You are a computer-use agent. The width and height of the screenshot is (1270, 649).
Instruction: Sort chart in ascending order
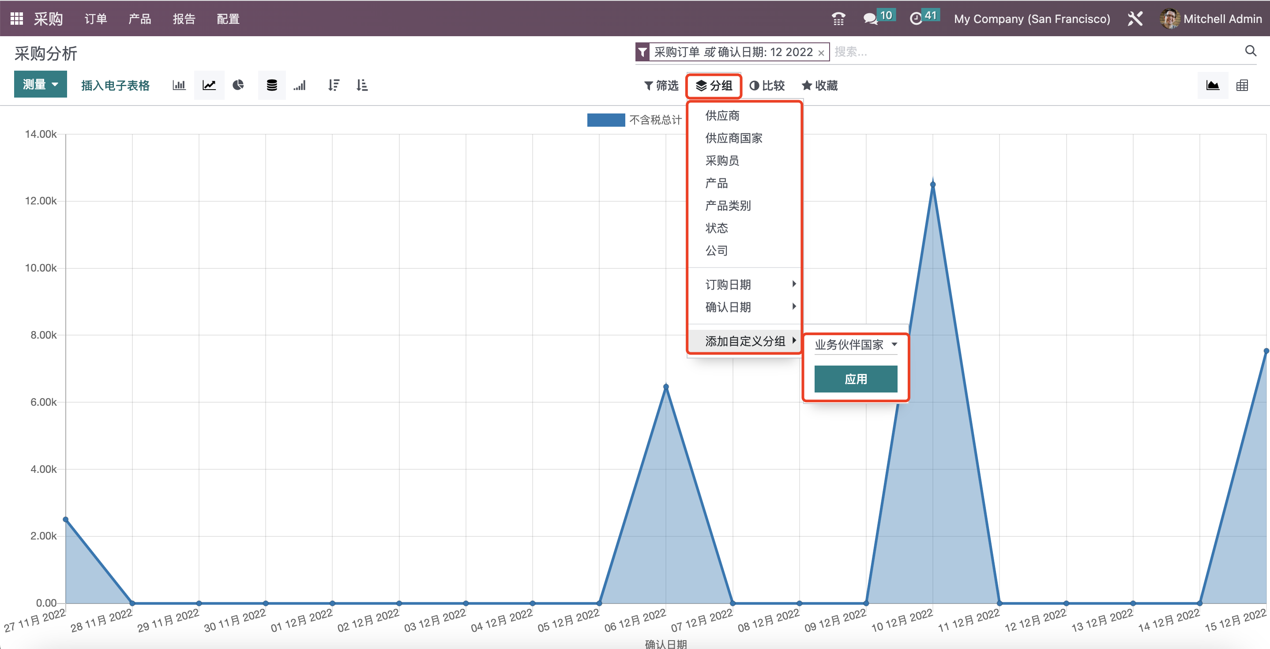click(x=362, y=85)
